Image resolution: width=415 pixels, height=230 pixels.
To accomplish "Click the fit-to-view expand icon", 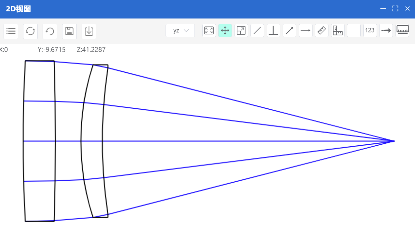I will click(x=209, y=30).
